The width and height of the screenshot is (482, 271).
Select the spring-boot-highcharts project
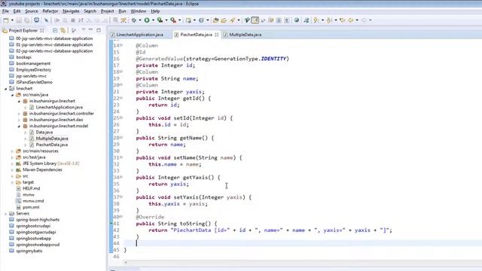(x=38, y=220)
